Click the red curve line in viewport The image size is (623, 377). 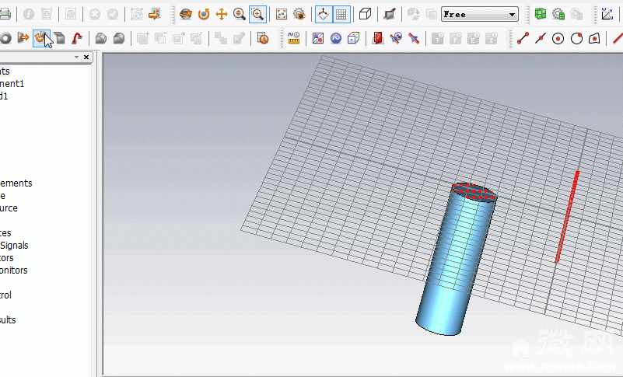point(567,217)
